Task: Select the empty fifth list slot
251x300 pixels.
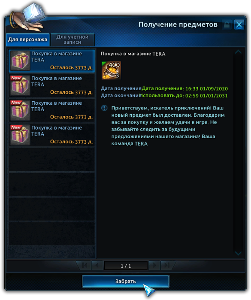Action: click(51, 160)
